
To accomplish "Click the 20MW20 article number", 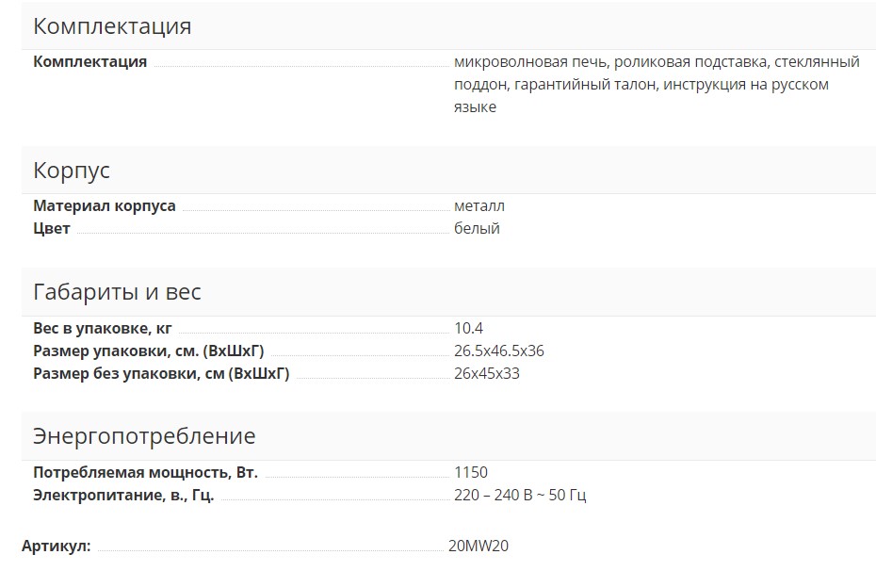I will [x=479, y=547].
